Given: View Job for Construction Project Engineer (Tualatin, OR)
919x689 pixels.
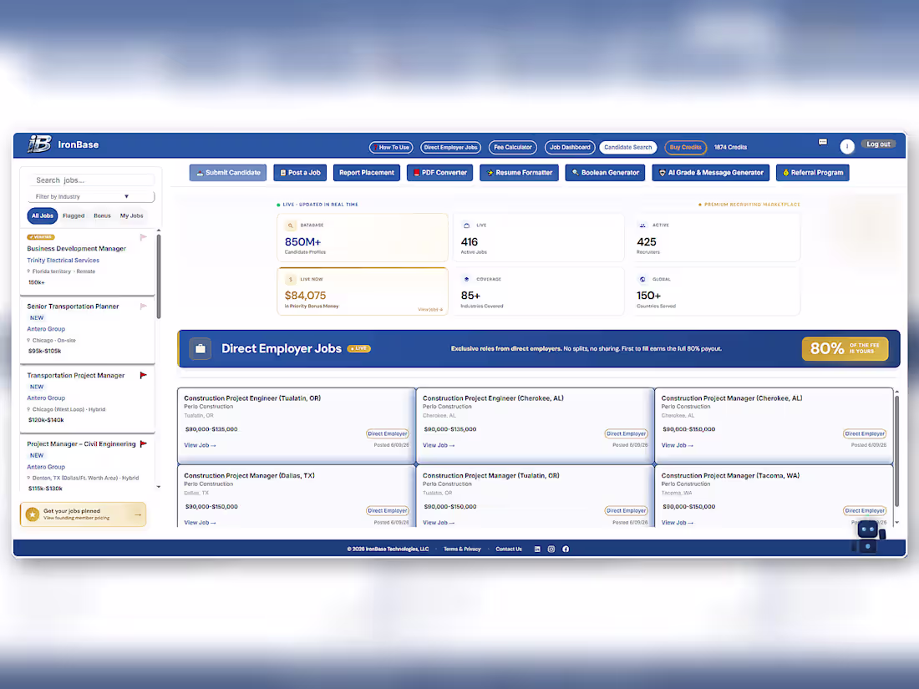Looking at the screenshot, I should point(200,445).
